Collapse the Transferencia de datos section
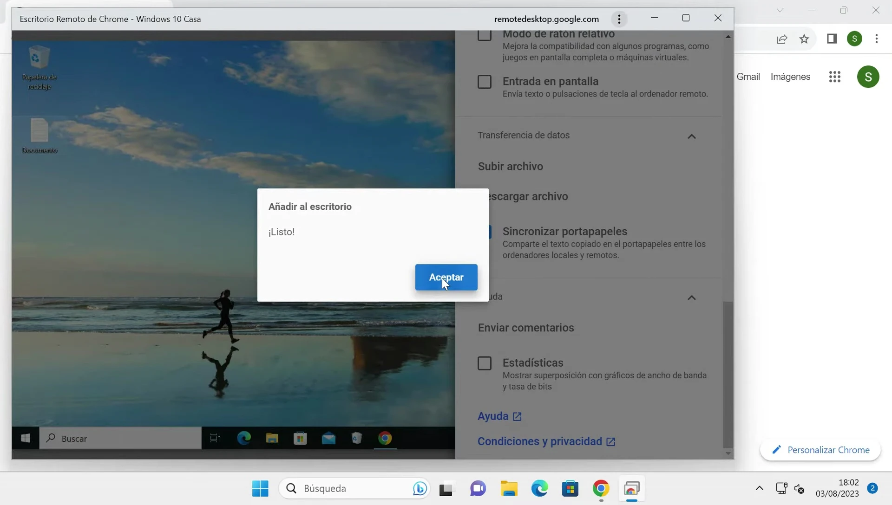Image resolution: width=892 pixels, height=505 pixels. coord(691,136)
